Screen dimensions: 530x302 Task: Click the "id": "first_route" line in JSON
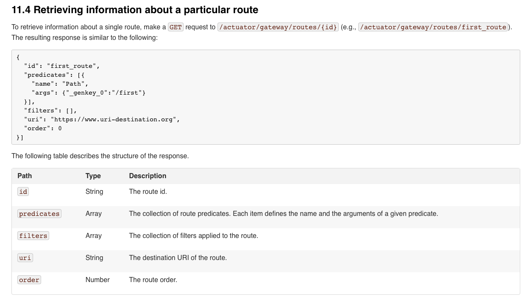62,66
